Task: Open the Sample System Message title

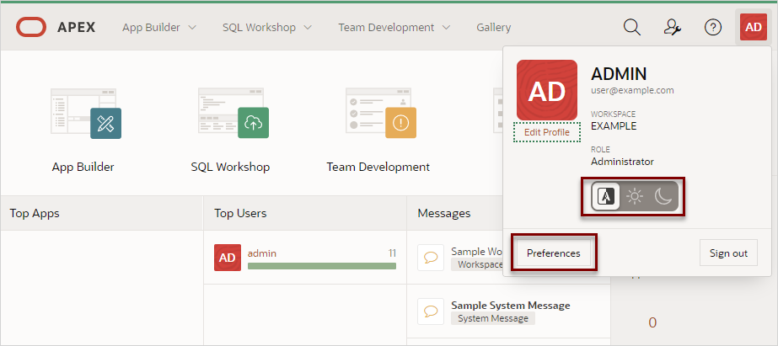Action: pos(511,306)
